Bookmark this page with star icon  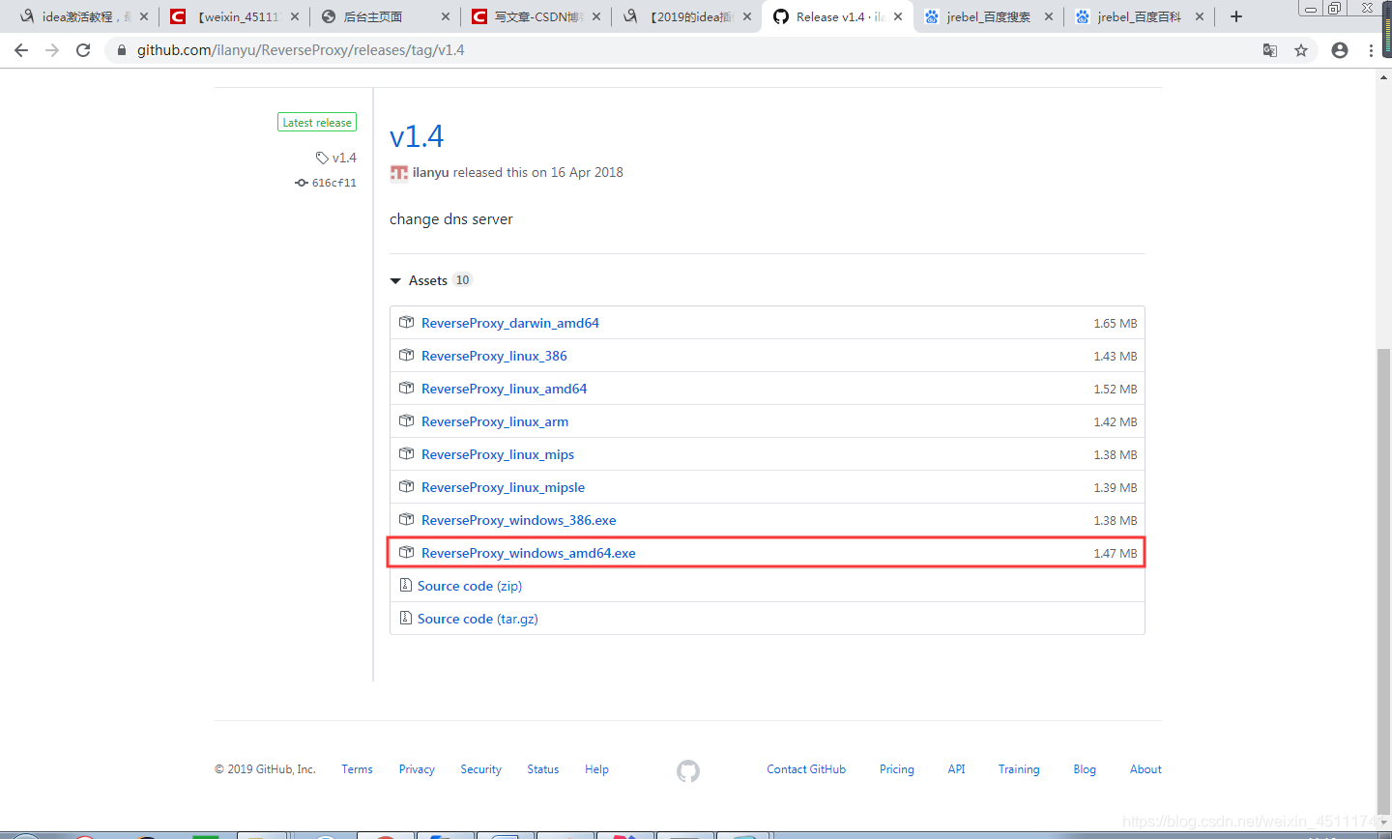pyautogui.click(x=1301, y=50)
